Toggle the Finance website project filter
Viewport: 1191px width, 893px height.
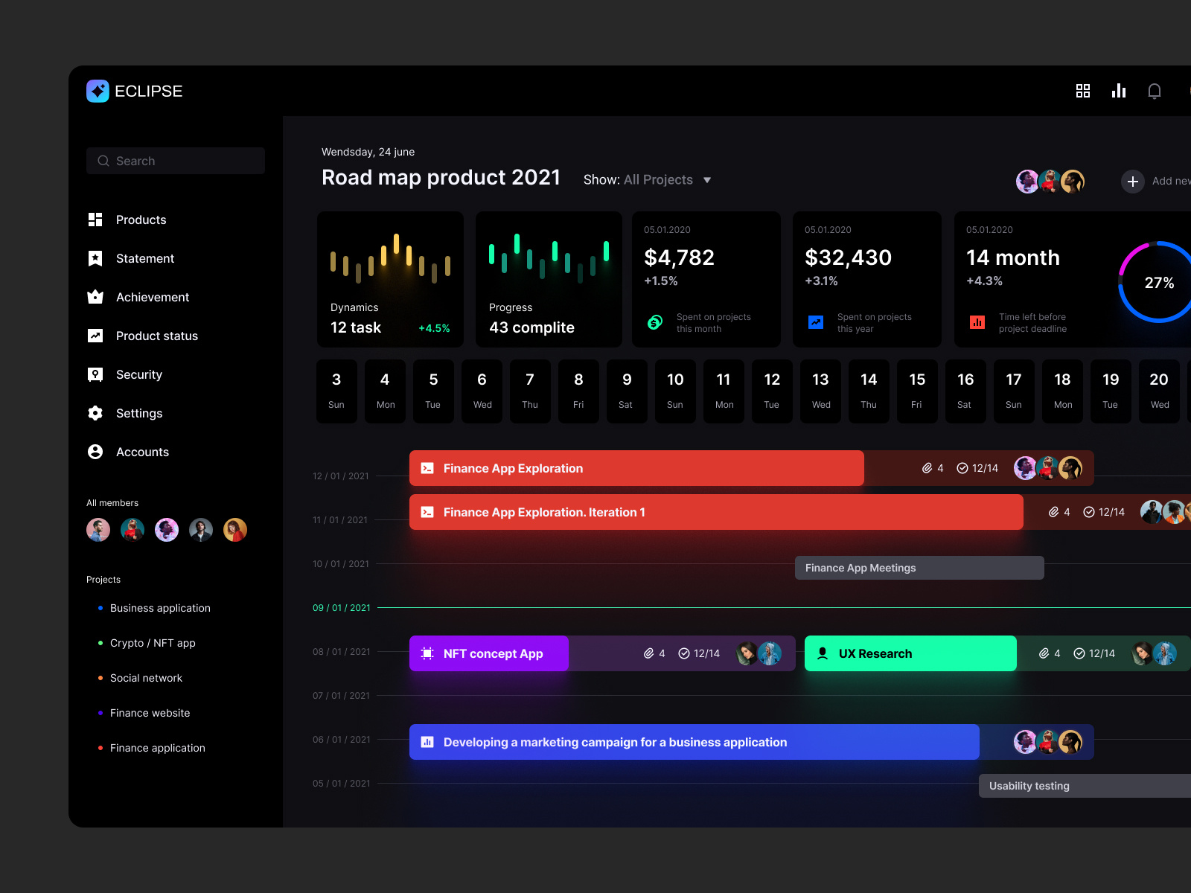[150, 713]
